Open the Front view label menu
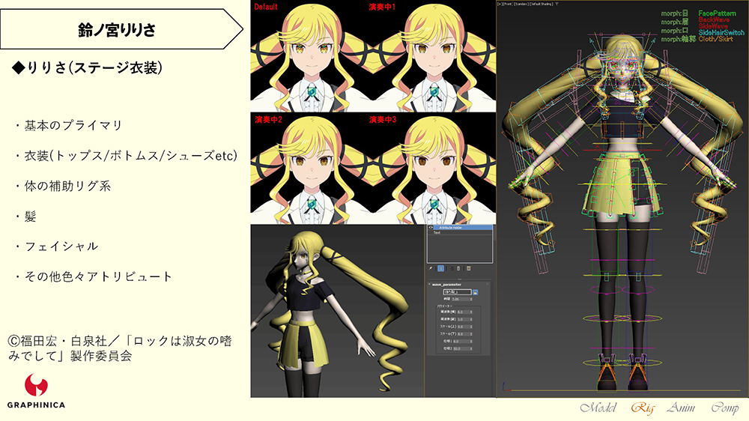Screen dimensions: 749x421 point(507,4)
